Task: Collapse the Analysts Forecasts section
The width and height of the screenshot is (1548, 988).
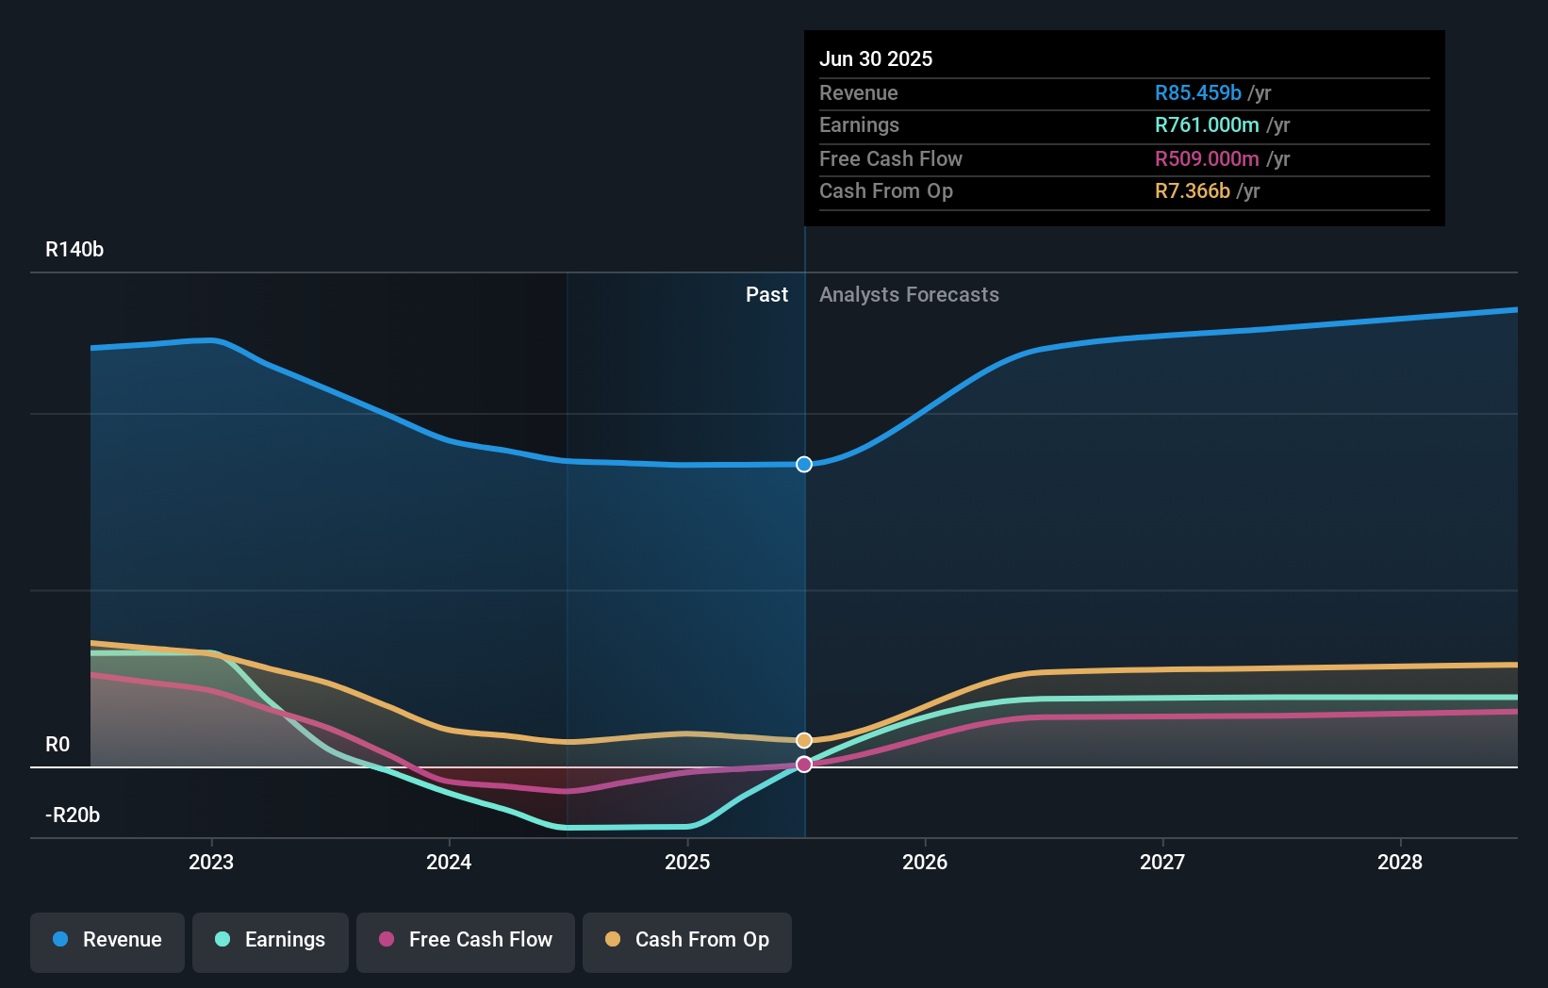Action: (x=908, y=294)
